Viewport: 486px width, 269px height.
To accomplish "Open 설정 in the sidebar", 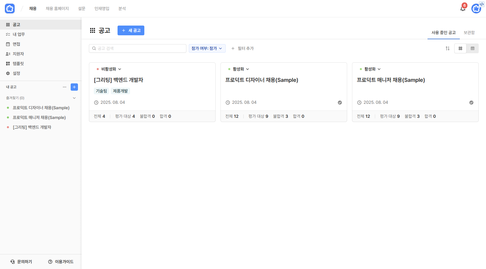I will click(x=40, y=73).
